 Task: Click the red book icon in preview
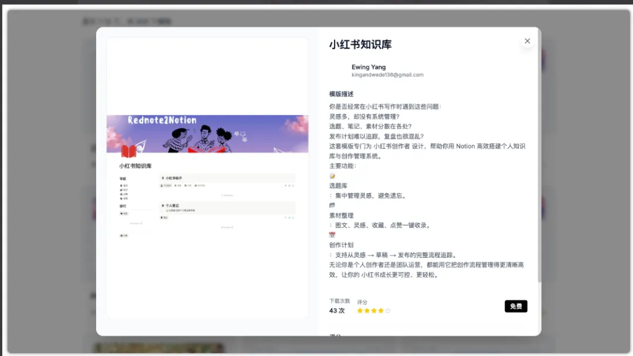coord(128,151)
